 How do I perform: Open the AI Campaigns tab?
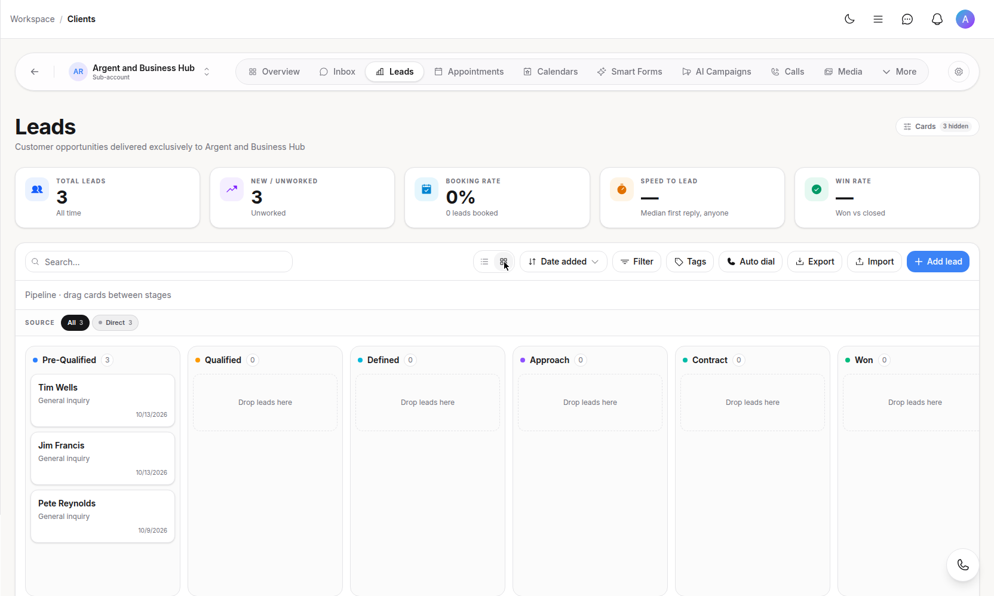(x=717, y=72)
